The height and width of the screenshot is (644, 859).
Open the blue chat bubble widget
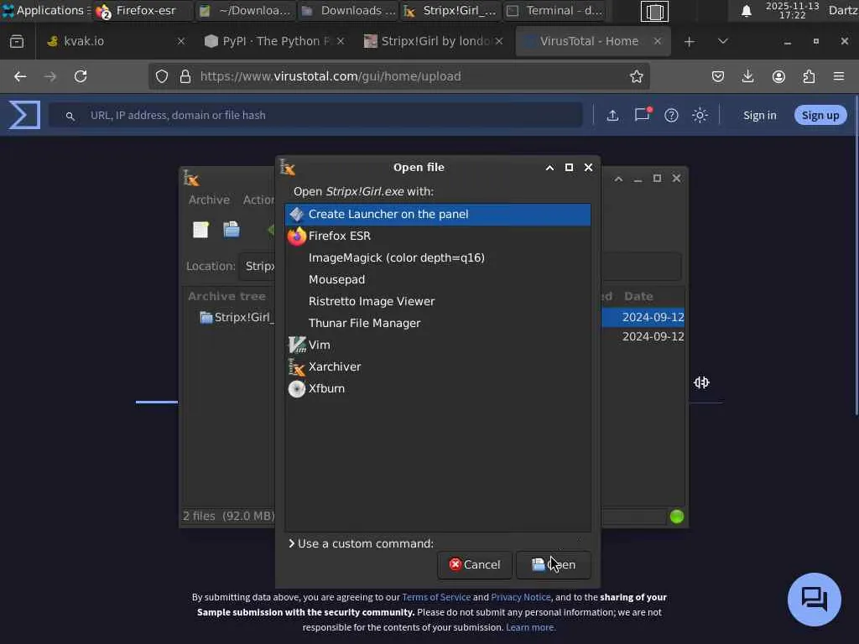coord(814,599)
